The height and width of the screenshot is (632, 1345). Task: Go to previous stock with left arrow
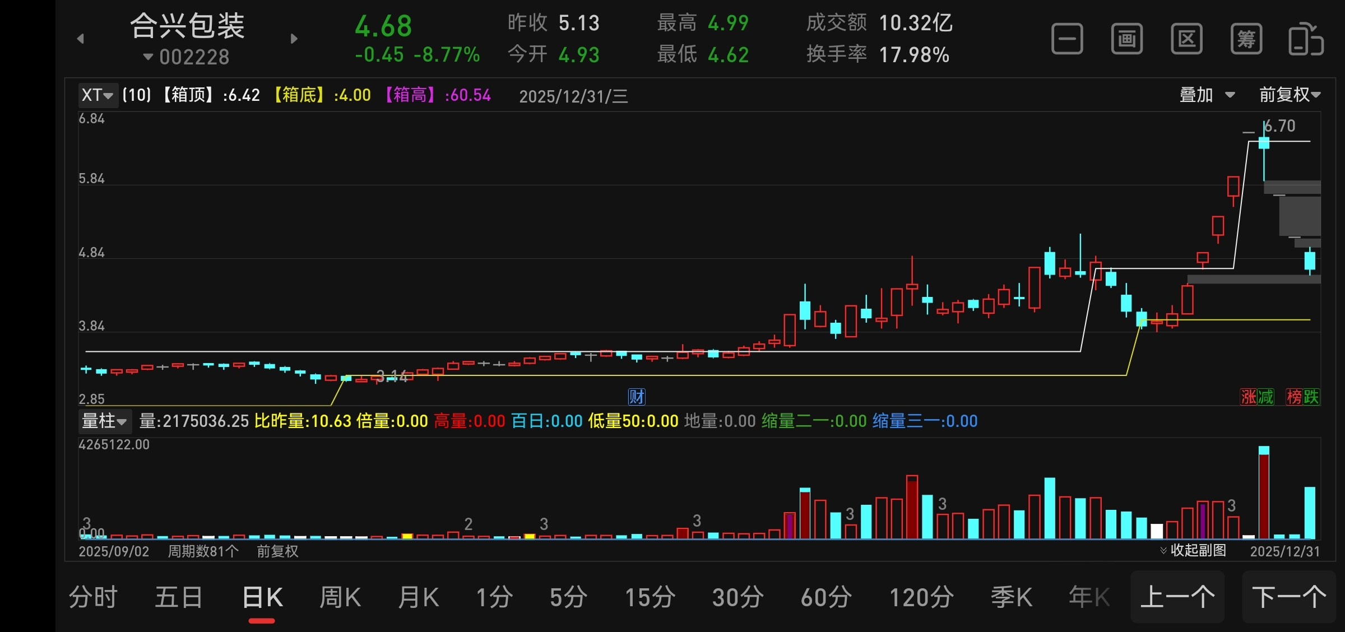[x=81, y=39]
